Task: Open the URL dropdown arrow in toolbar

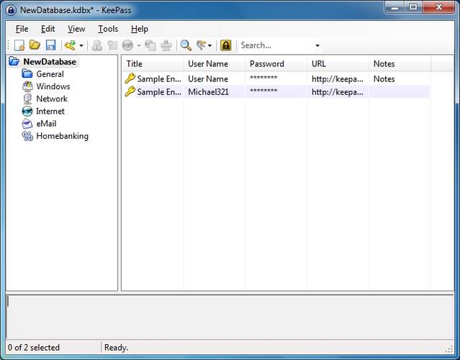Action: click(139, 46)
